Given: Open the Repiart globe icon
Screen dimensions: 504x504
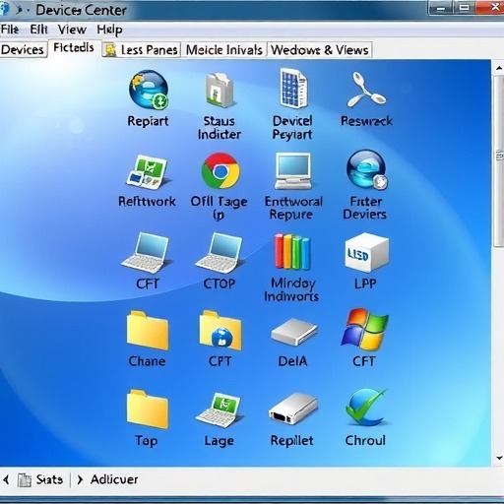Looking at the screenshot, I should point(149,90).
